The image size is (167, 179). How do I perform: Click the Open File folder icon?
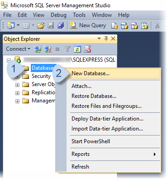pos(41,25)
